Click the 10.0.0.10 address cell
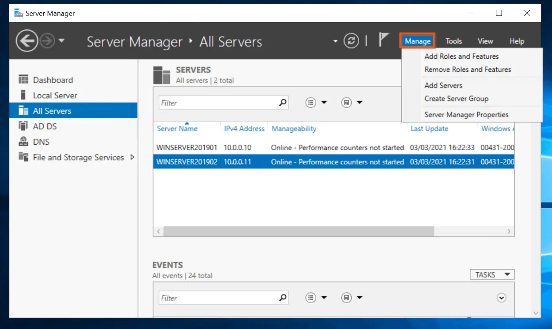Viewport: 552px width, 329px height. 237,147
